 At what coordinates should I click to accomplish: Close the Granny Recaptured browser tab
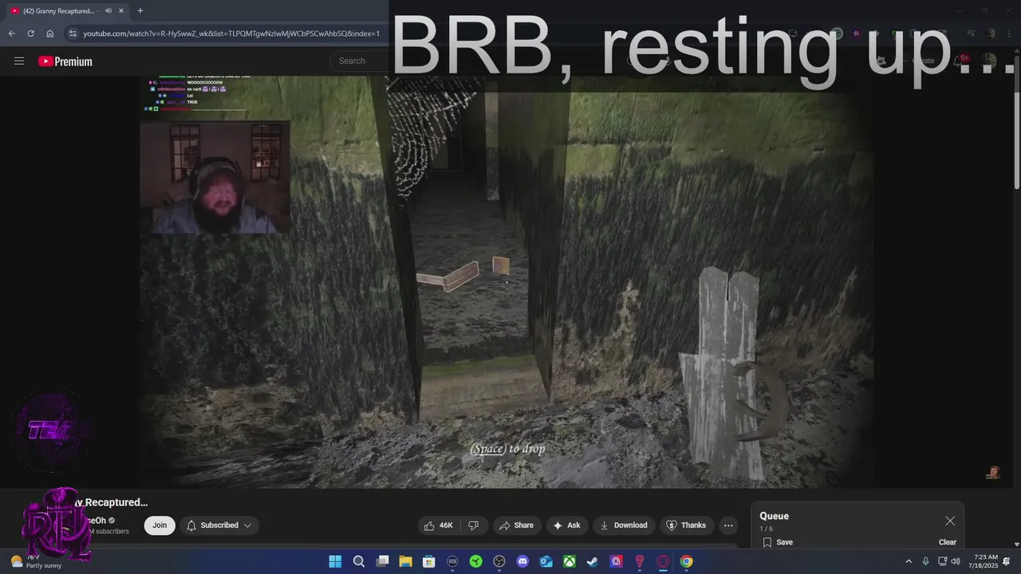[121, 10]
